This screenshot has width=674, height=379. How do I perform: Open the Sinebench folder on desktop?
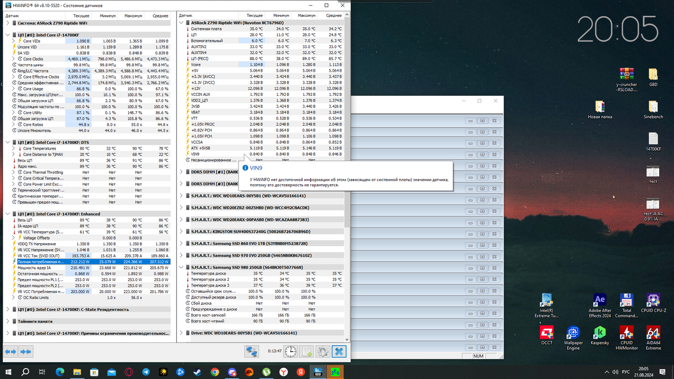pyautogui.click(x=653, y=109)
